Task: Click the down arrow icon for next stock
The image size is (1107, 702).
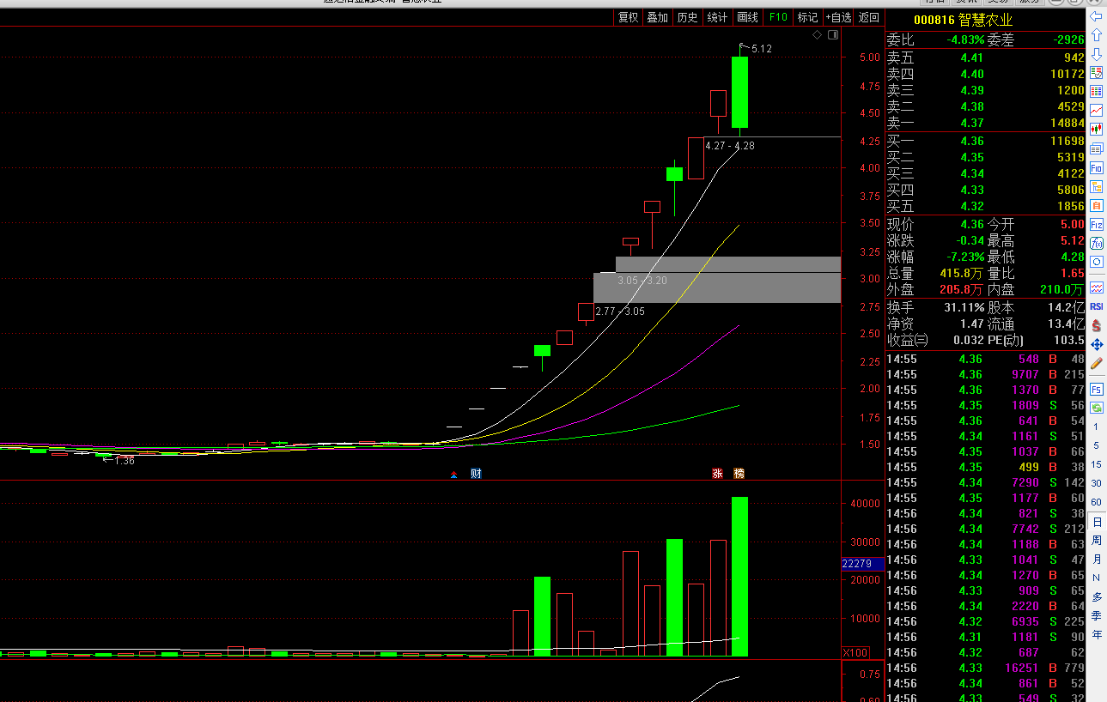Action: pos(1096,54)
